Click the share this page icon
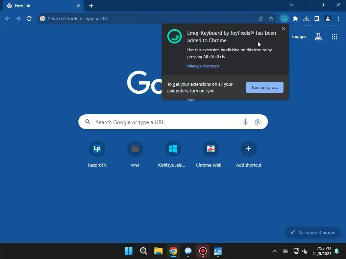The width and height of the screenshot is (346, 259). point(260,19)
